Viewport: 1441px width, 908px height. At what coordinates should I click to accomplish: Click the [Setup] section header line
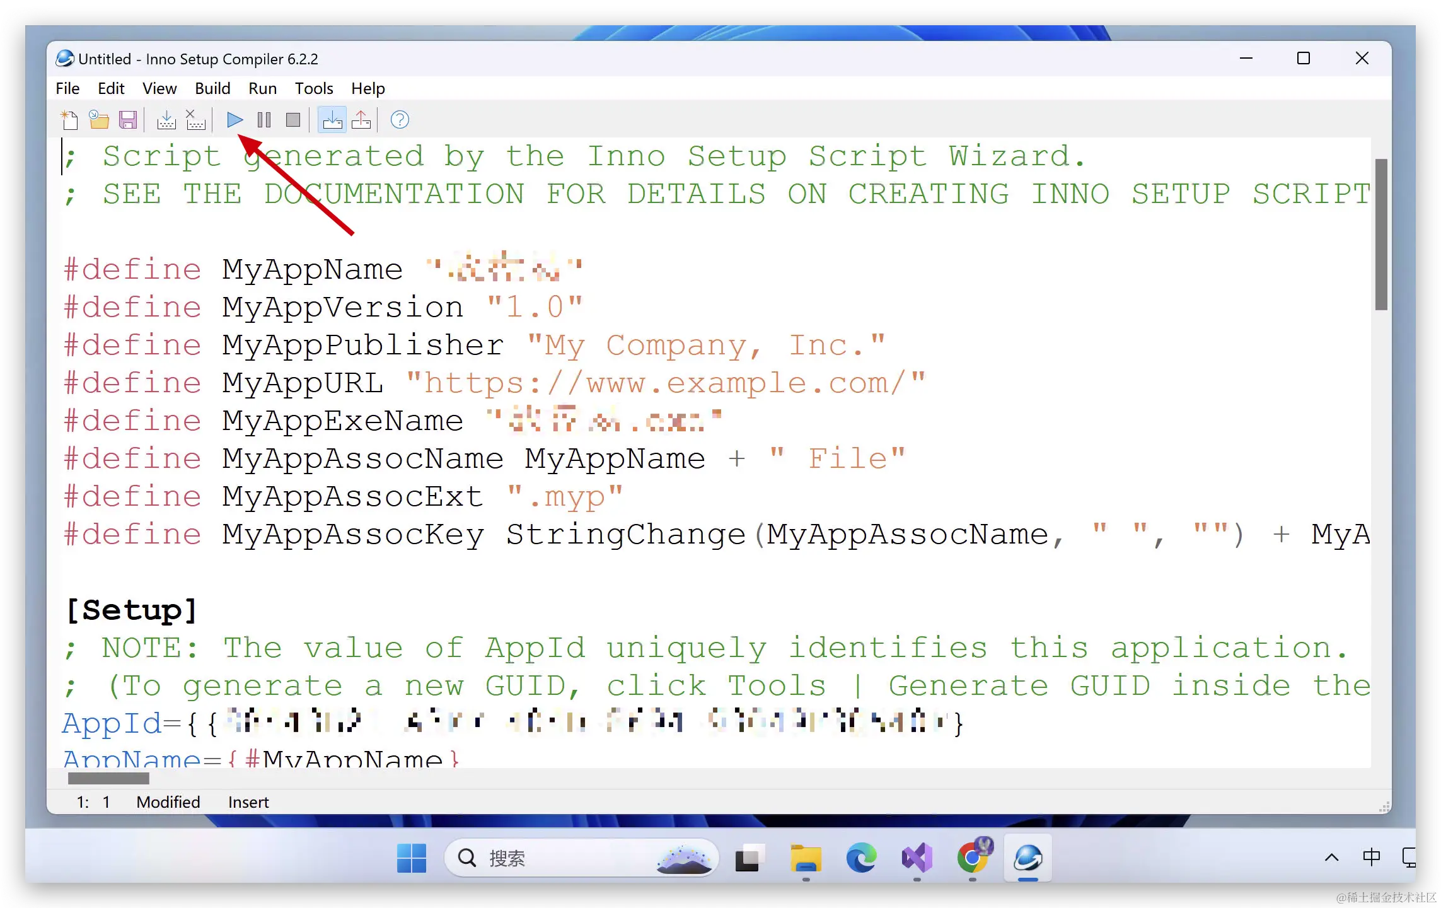click(x=132, y=610)
